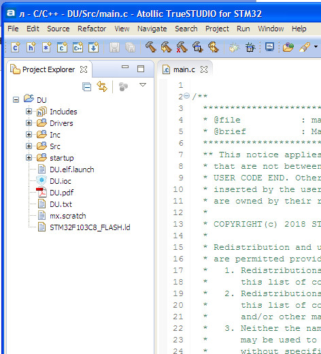Image resolution: width=321 pixels, height=354 pixels.
Task: Expand the Includes folder
Action: point(29,111)
